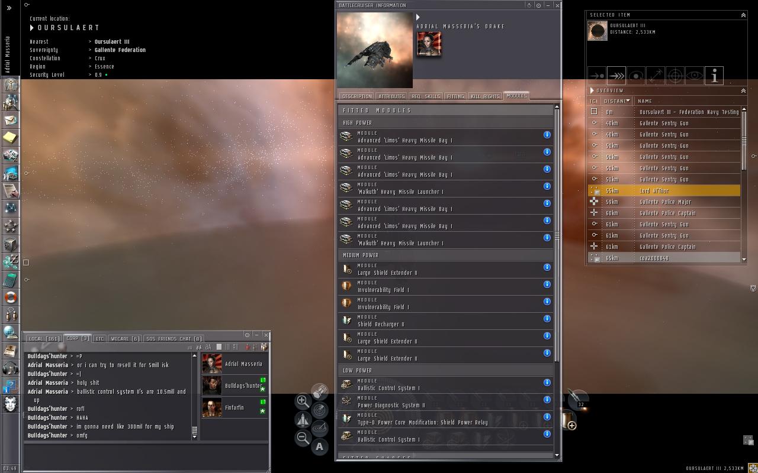Viewport: 758px width, 473px height.
Task: Click the show info 'i' icon in Selected Item
Action: point(714,76)
